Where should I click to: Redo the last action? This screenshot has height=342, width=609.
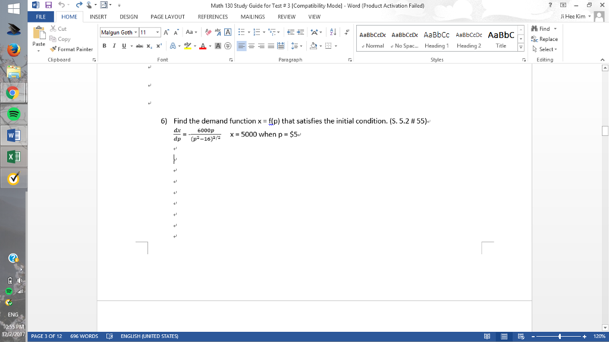click(x=79, y=5)
